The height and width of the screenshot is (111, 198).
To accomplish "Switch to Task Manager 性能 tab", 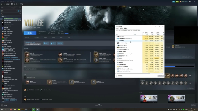I will pos(119,30).
